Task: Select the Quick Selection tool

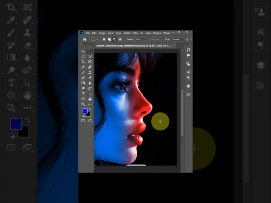Action: 90,56
